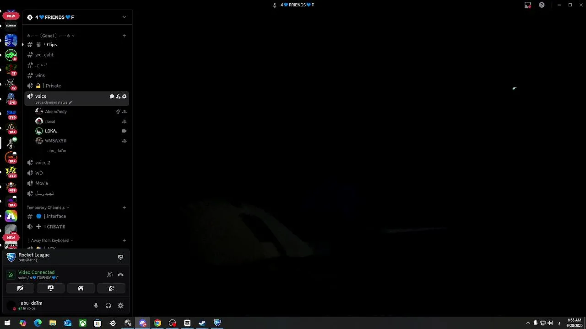Toggle deafen headphones in user panel
The image size is (586, 329).
pyautogui.click(x=109, y=306)
